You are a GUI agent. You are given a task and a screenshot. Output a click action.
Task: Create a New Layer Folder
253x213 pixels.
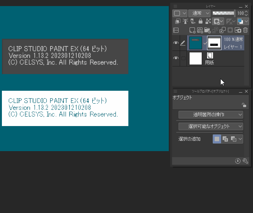coord(207,30)
